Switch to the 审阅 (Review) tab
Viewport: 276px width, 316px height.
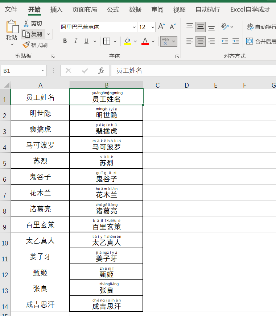pyautogui.click(x=157, y=9)
